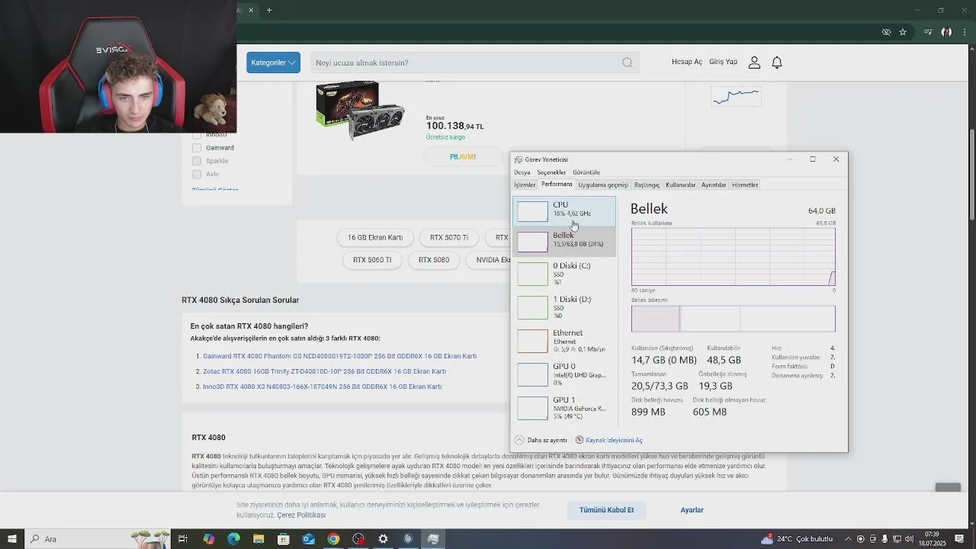
Task: Check the Gainward brand filter checkbox
Action: point(197,148)
